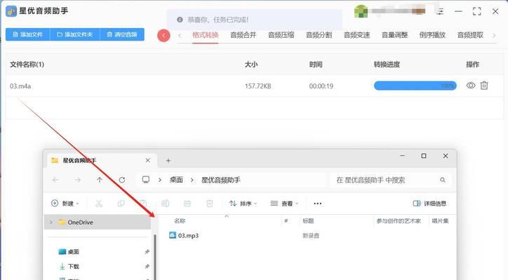The width and height of the screenshot is (508, 280).
Task: Select the 03.mp3 file in Explorer
Action: pyautogui.click(x=184, y=235)
